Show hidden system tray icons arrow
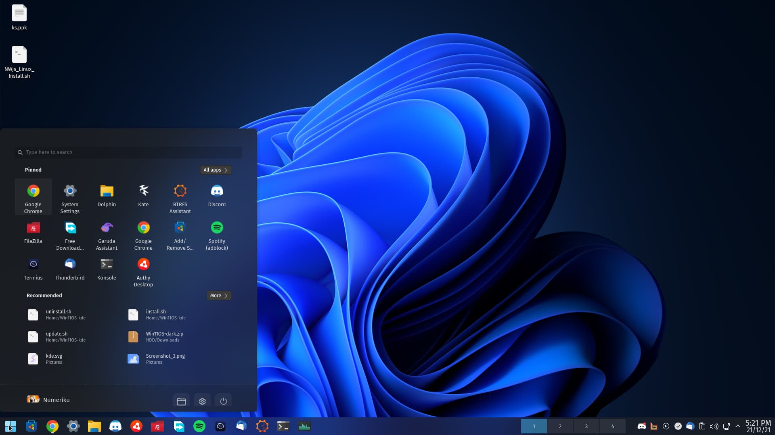The height and width of the screenshot is (435, 775). [738, 426]
